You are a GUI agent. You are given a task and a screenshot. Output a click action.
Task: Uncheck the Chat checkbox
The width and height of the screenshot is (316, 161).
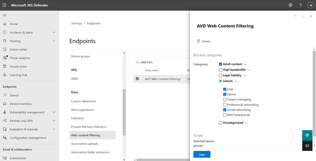(x=225, y=89)
